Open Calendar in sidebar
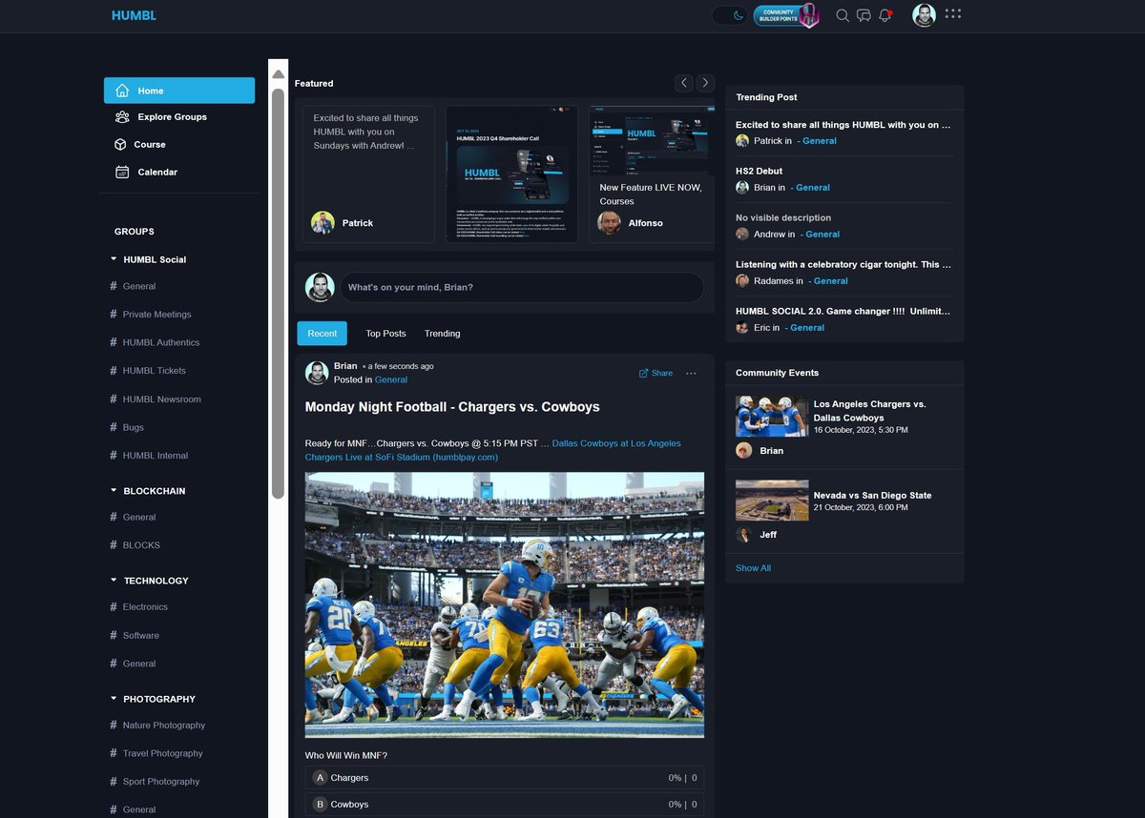Viewport: 1145px width, 818px height. (146, 172)
